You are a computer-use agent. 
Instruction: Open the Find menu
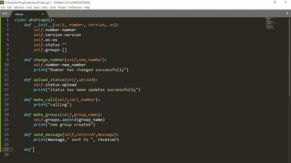[29, 7]
